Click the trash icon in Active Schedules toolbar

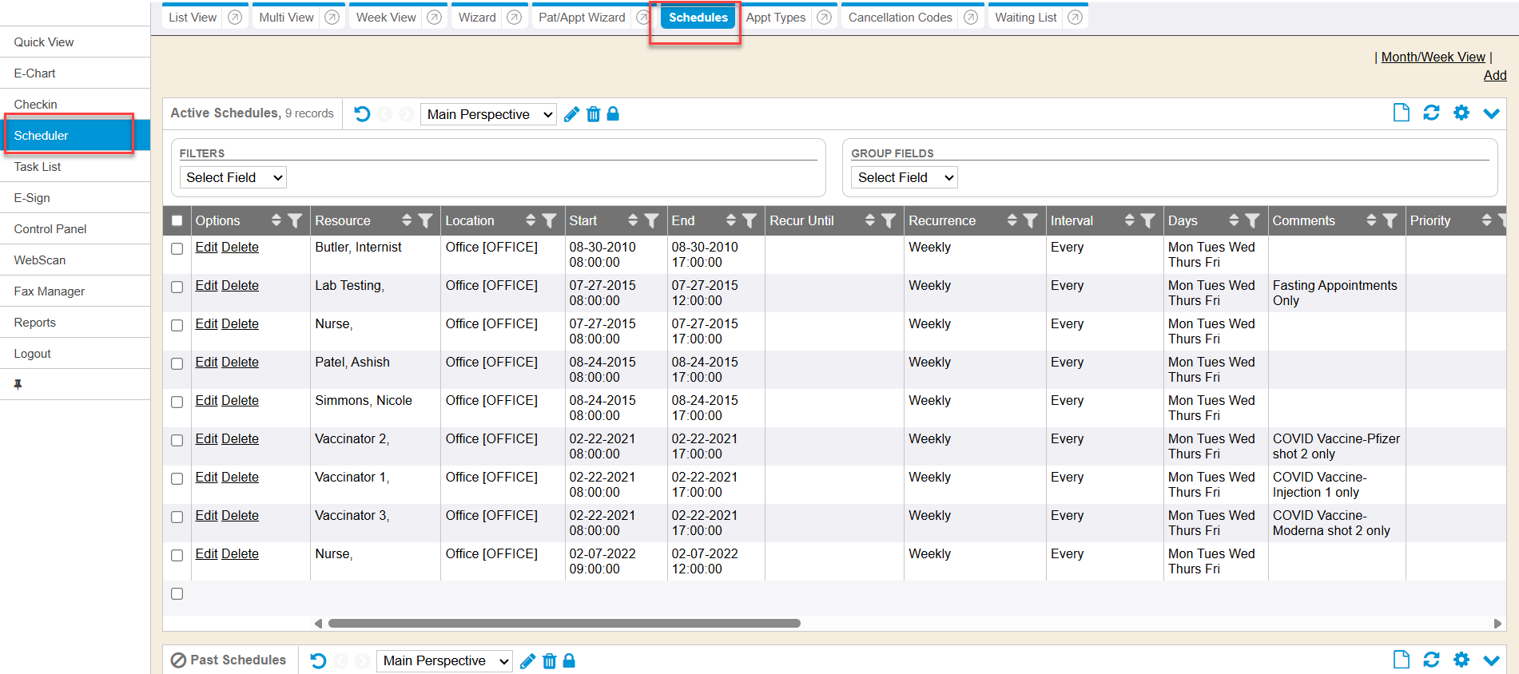pos(593,114)
